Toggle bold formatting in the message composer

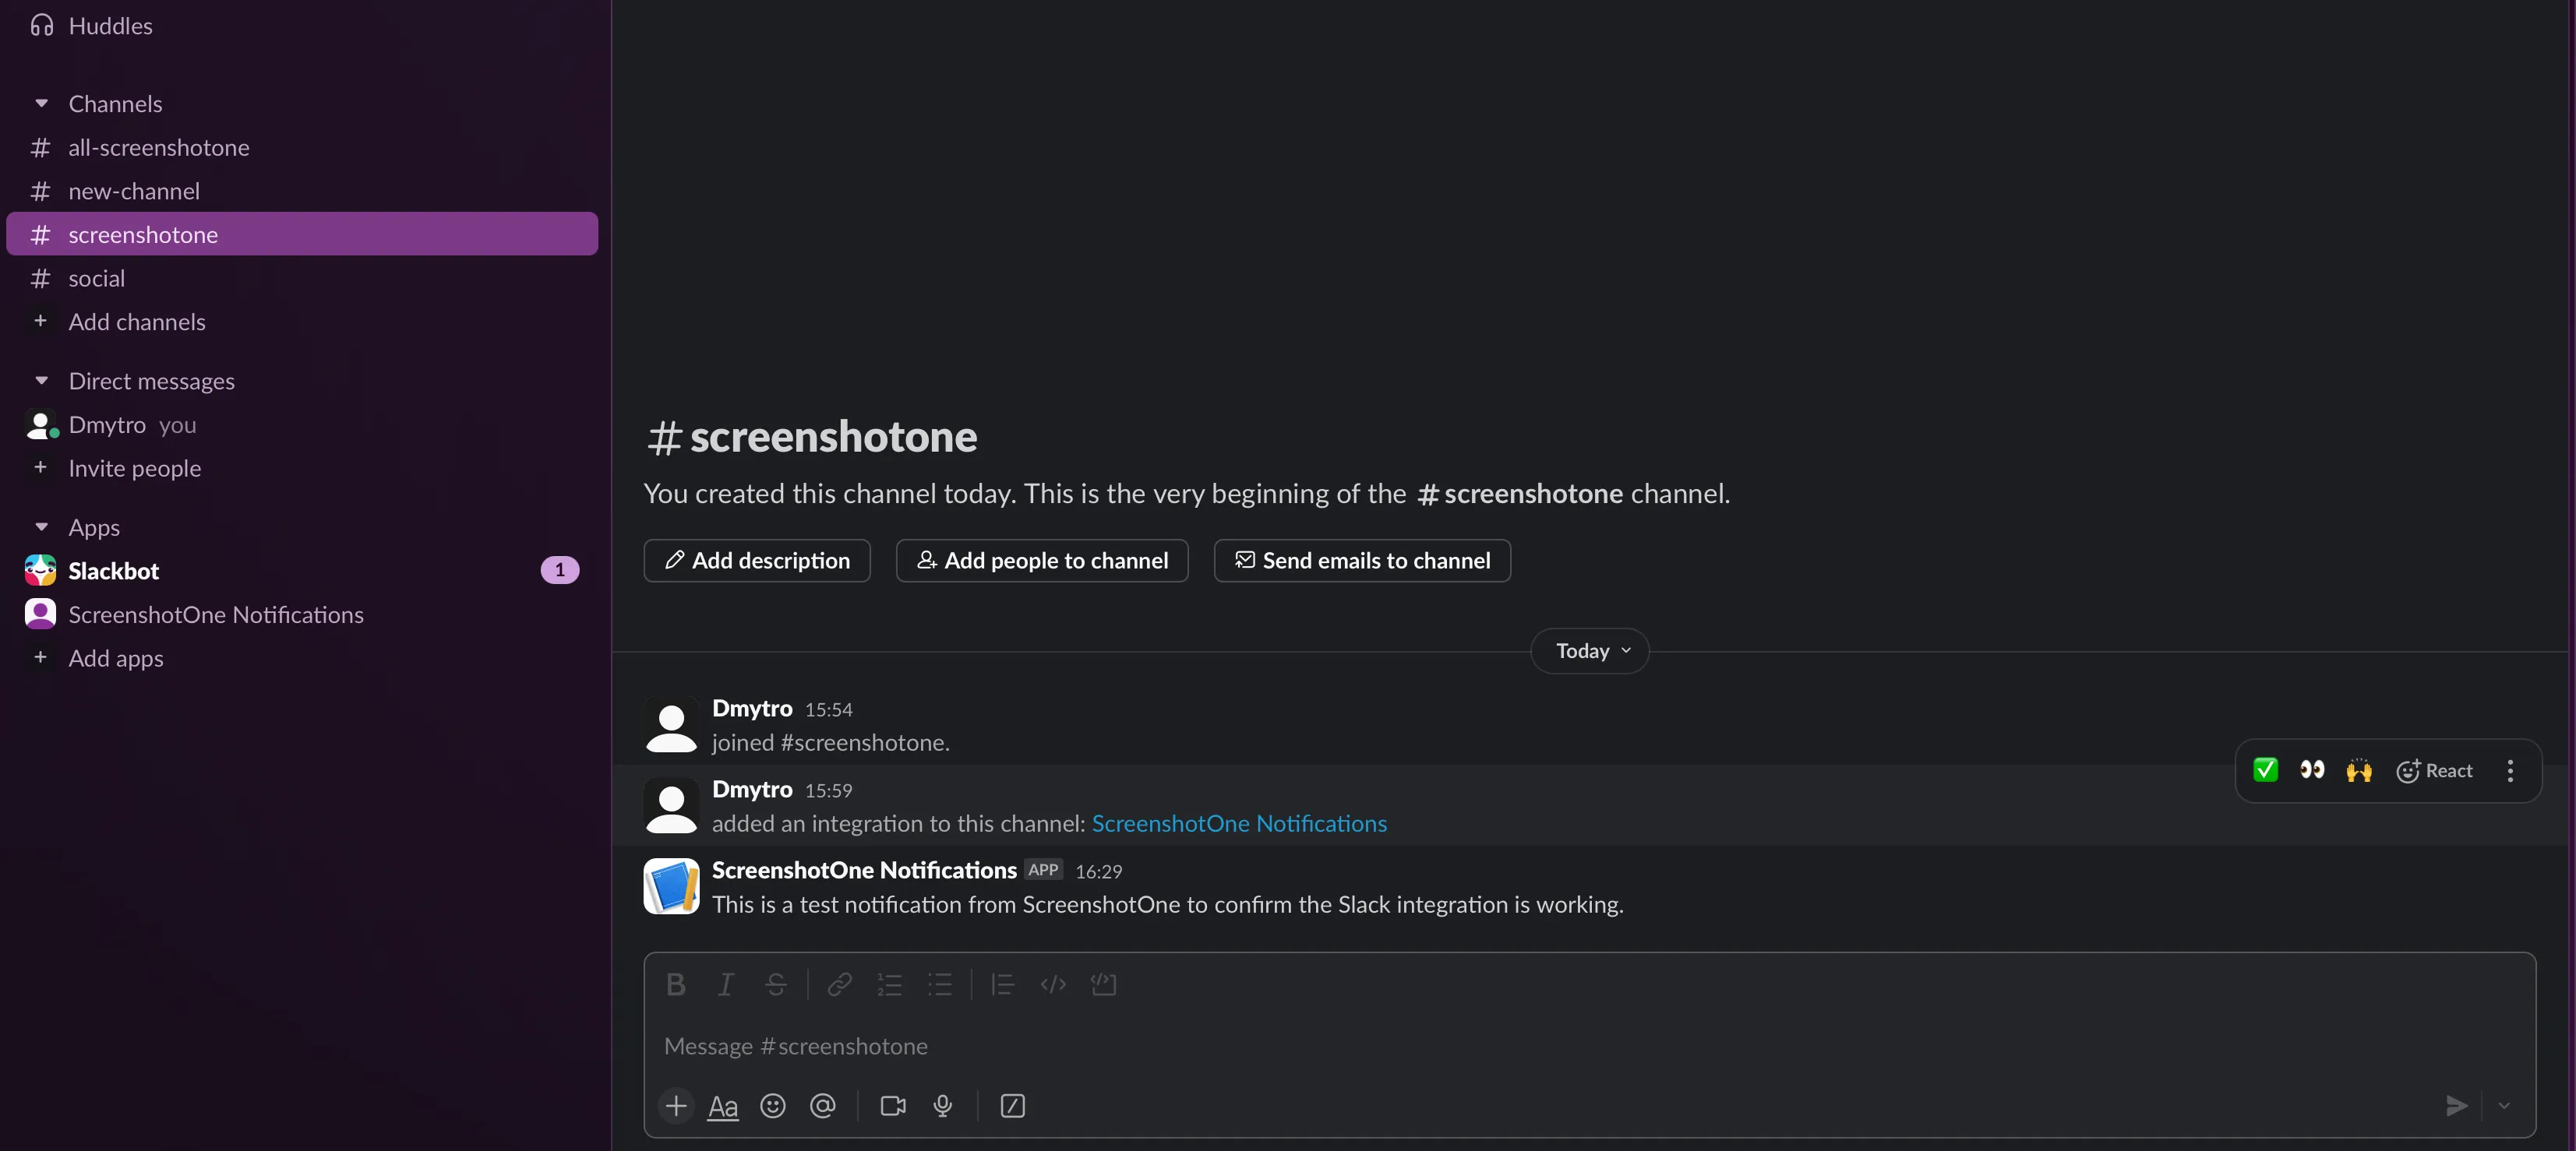coord(675,984)
